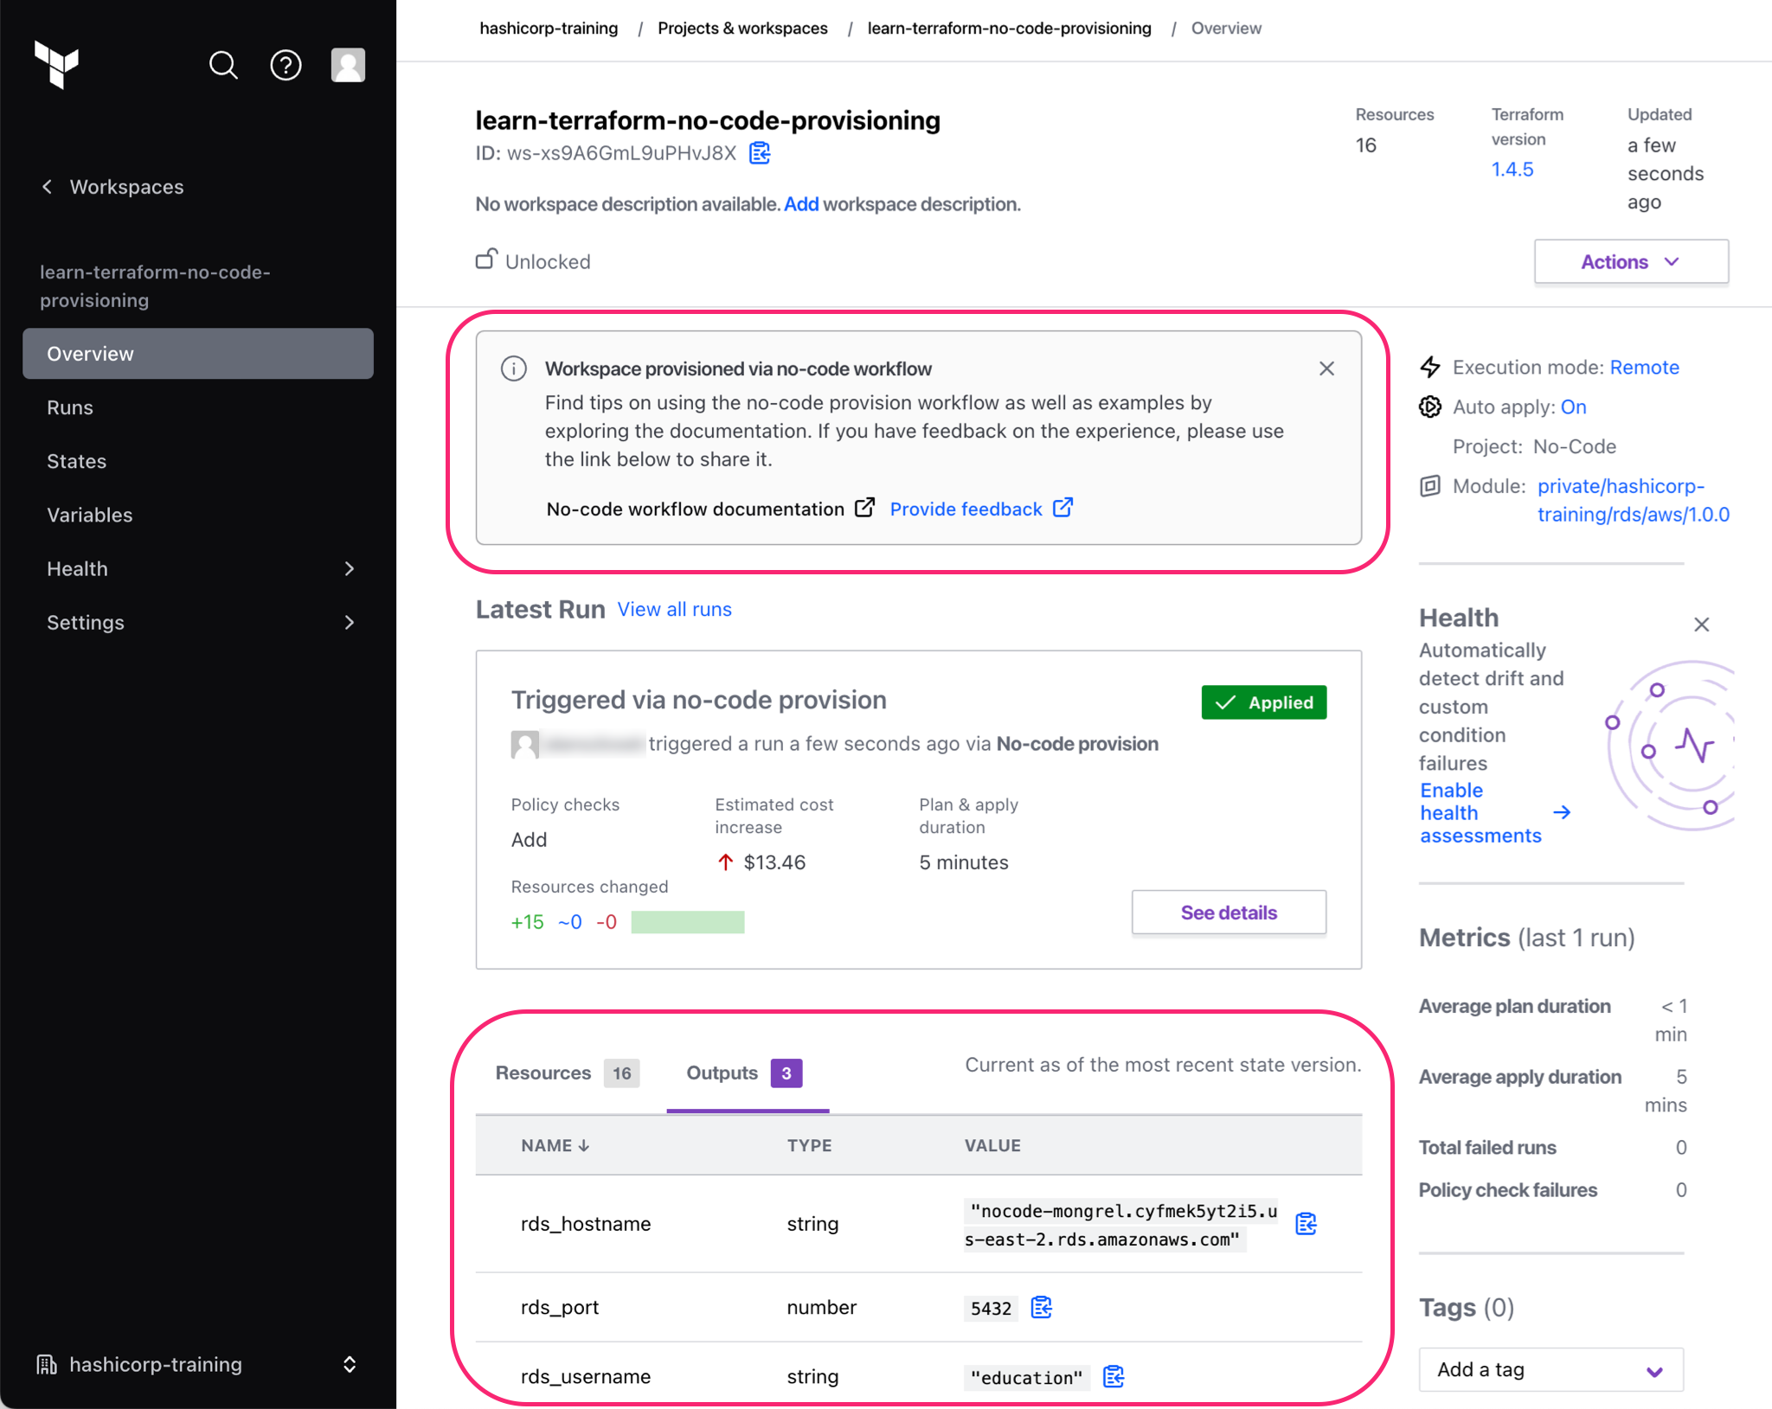Switch to the Outputs tab
Image resolution: width=1772 pixels, height=1409 pixels.
point(748,1073)
